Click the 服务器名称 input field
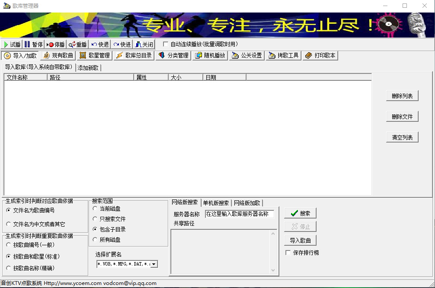This screenshot has width=435, height=288. tap(240, 214)
